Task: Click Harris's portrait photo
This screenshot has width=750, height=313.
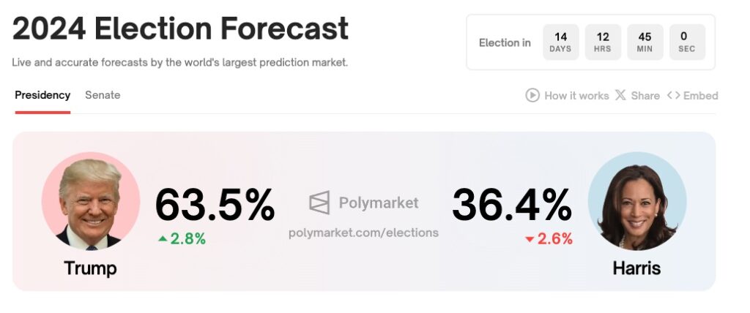Action: pyautogui.click(x=637, y=201)
